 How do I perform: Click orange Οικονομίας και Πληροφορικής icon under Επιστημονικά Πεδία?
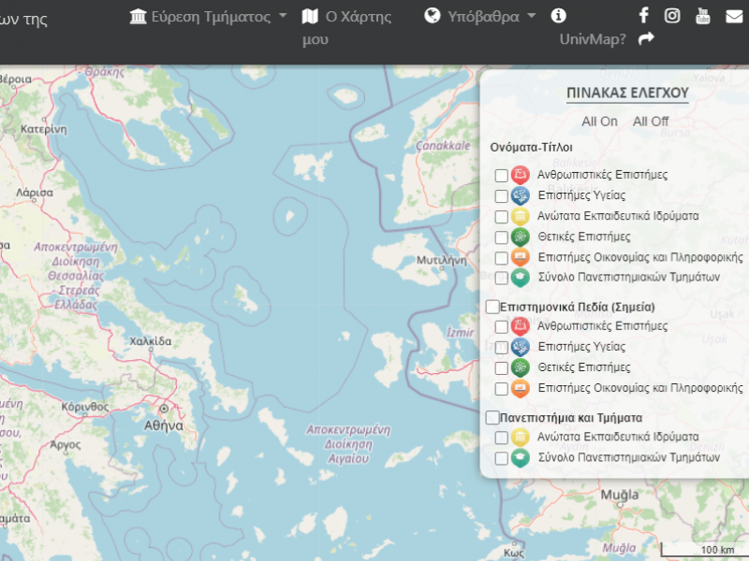[521, 388]
